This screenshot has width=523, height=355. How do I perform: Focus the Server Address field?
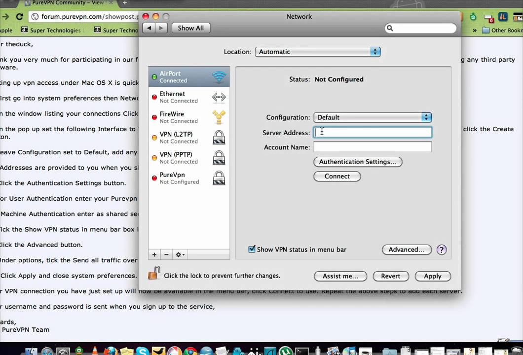pos(373,132)
